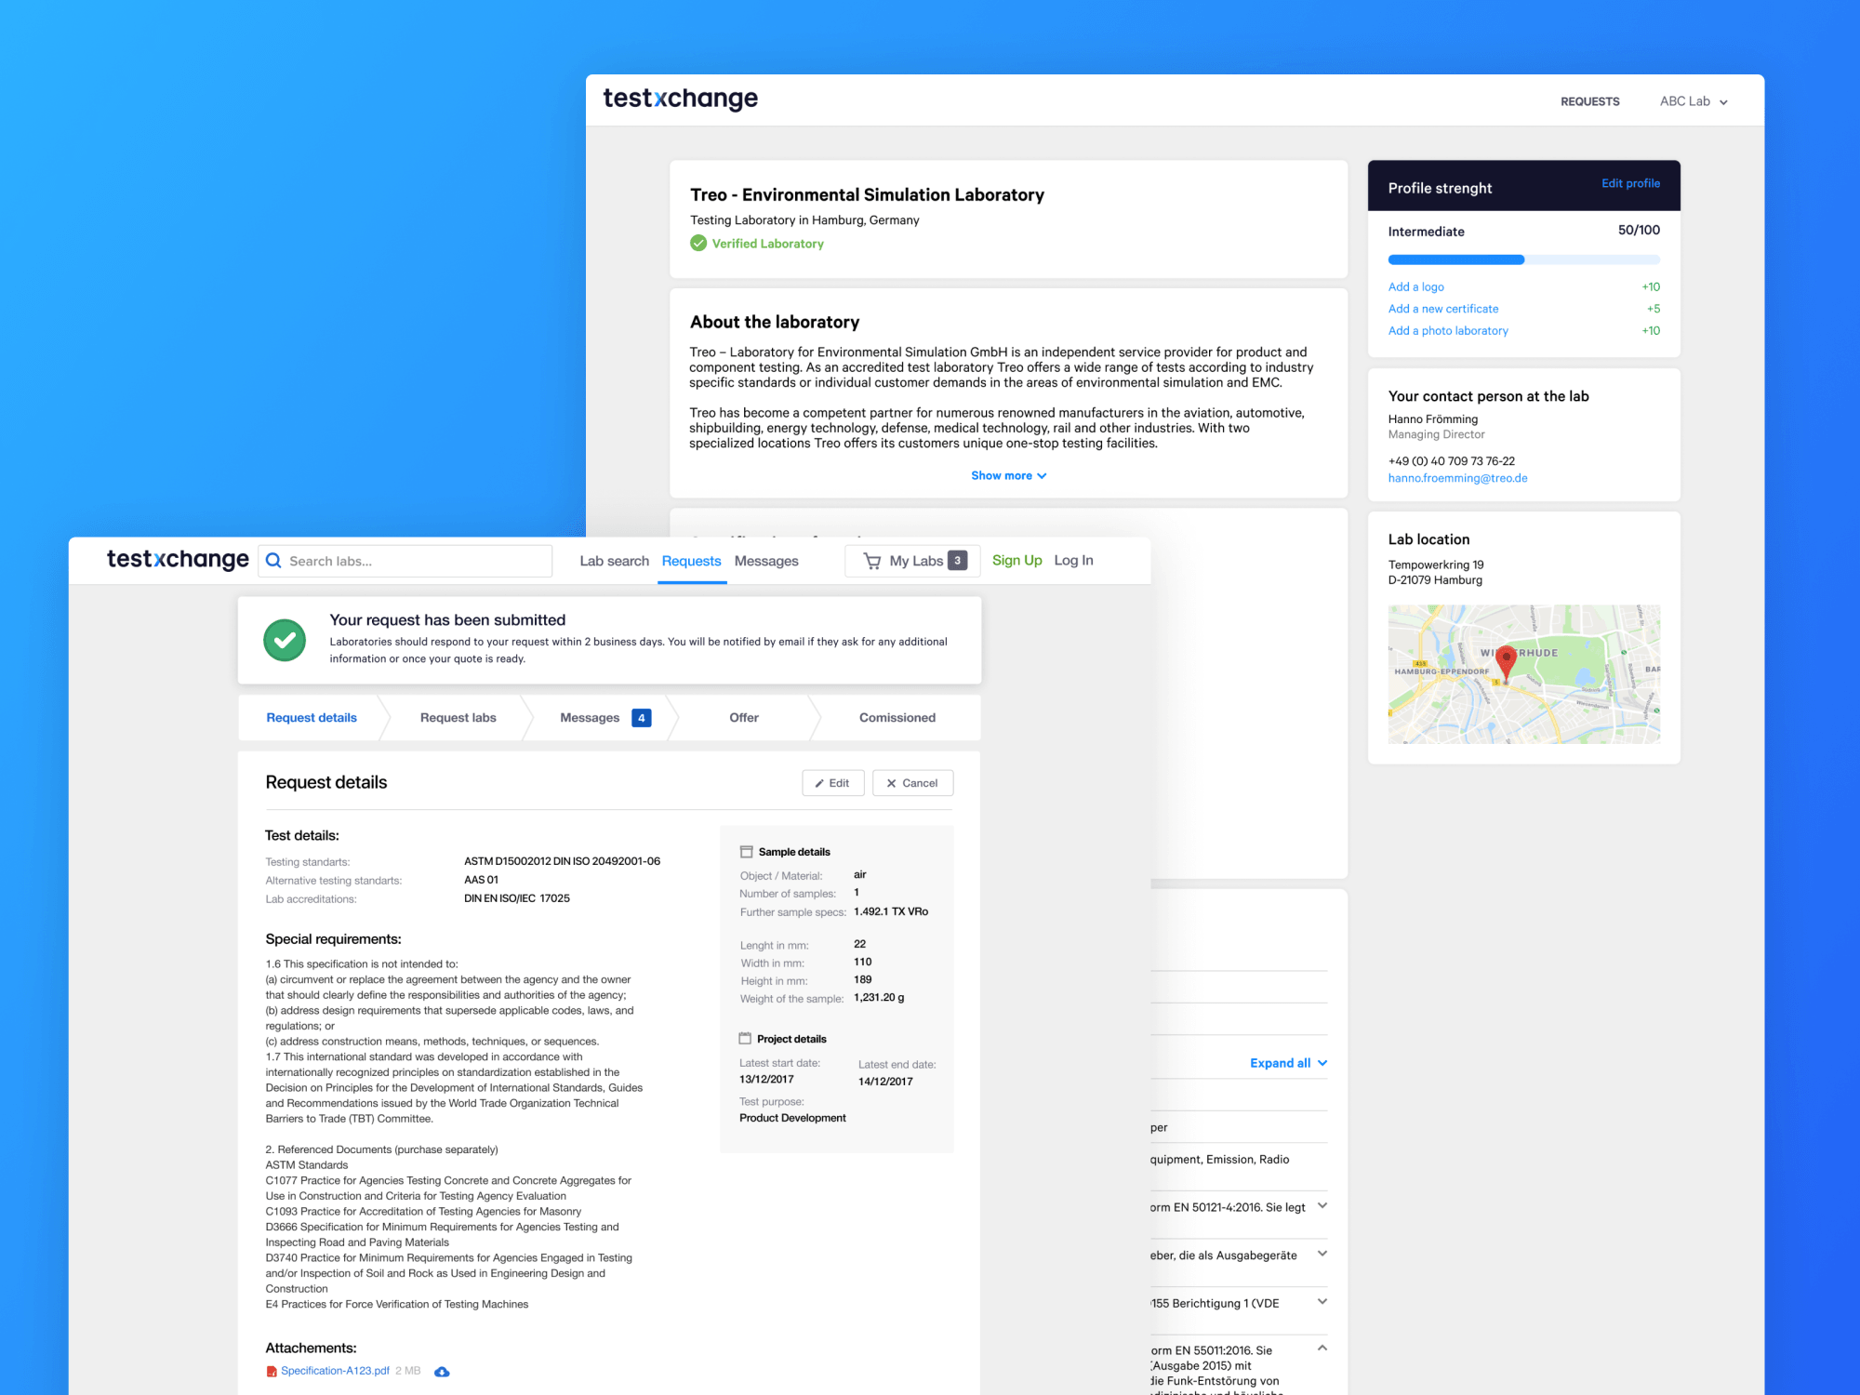Click Expand all in the back window
The width and height of the screenshot is (1860, 1395).
click(1288, 1063)
